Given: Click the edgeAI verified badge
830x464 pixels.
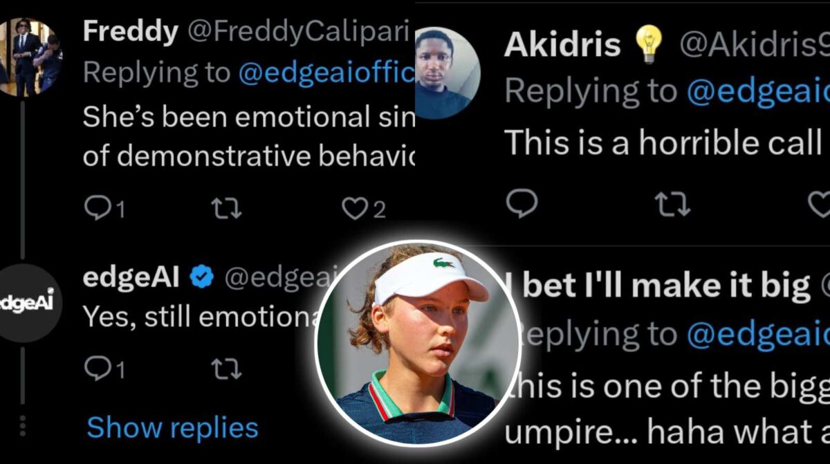Looking at the screenshot, I should (x=202, y=277).
